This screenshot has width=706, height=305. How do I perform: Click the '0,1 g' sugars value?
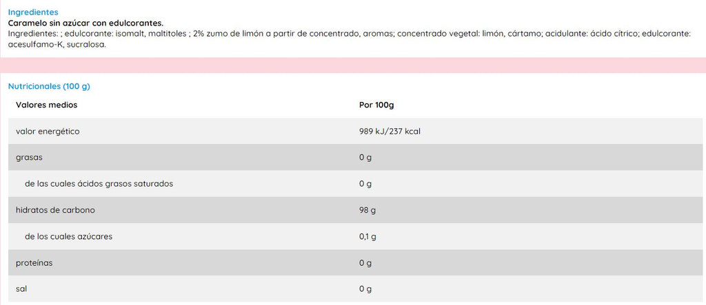click(367, 236)
